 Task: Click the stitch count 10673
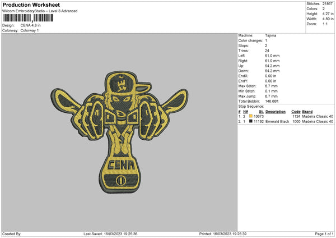259,116
